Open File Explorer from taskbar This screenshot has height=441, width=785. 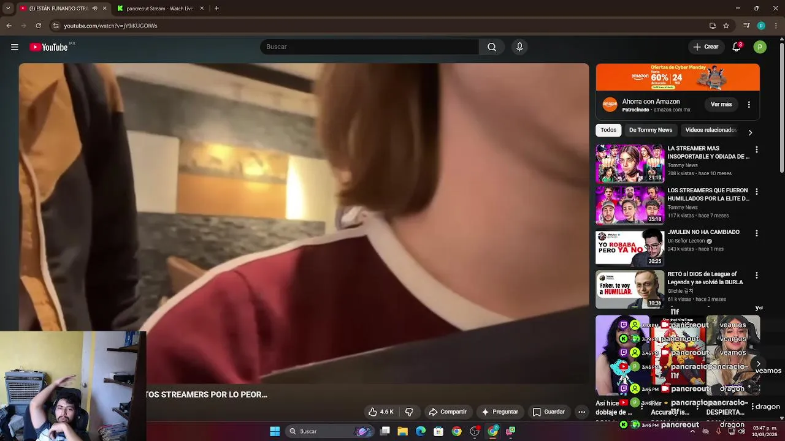pos(403,431)
